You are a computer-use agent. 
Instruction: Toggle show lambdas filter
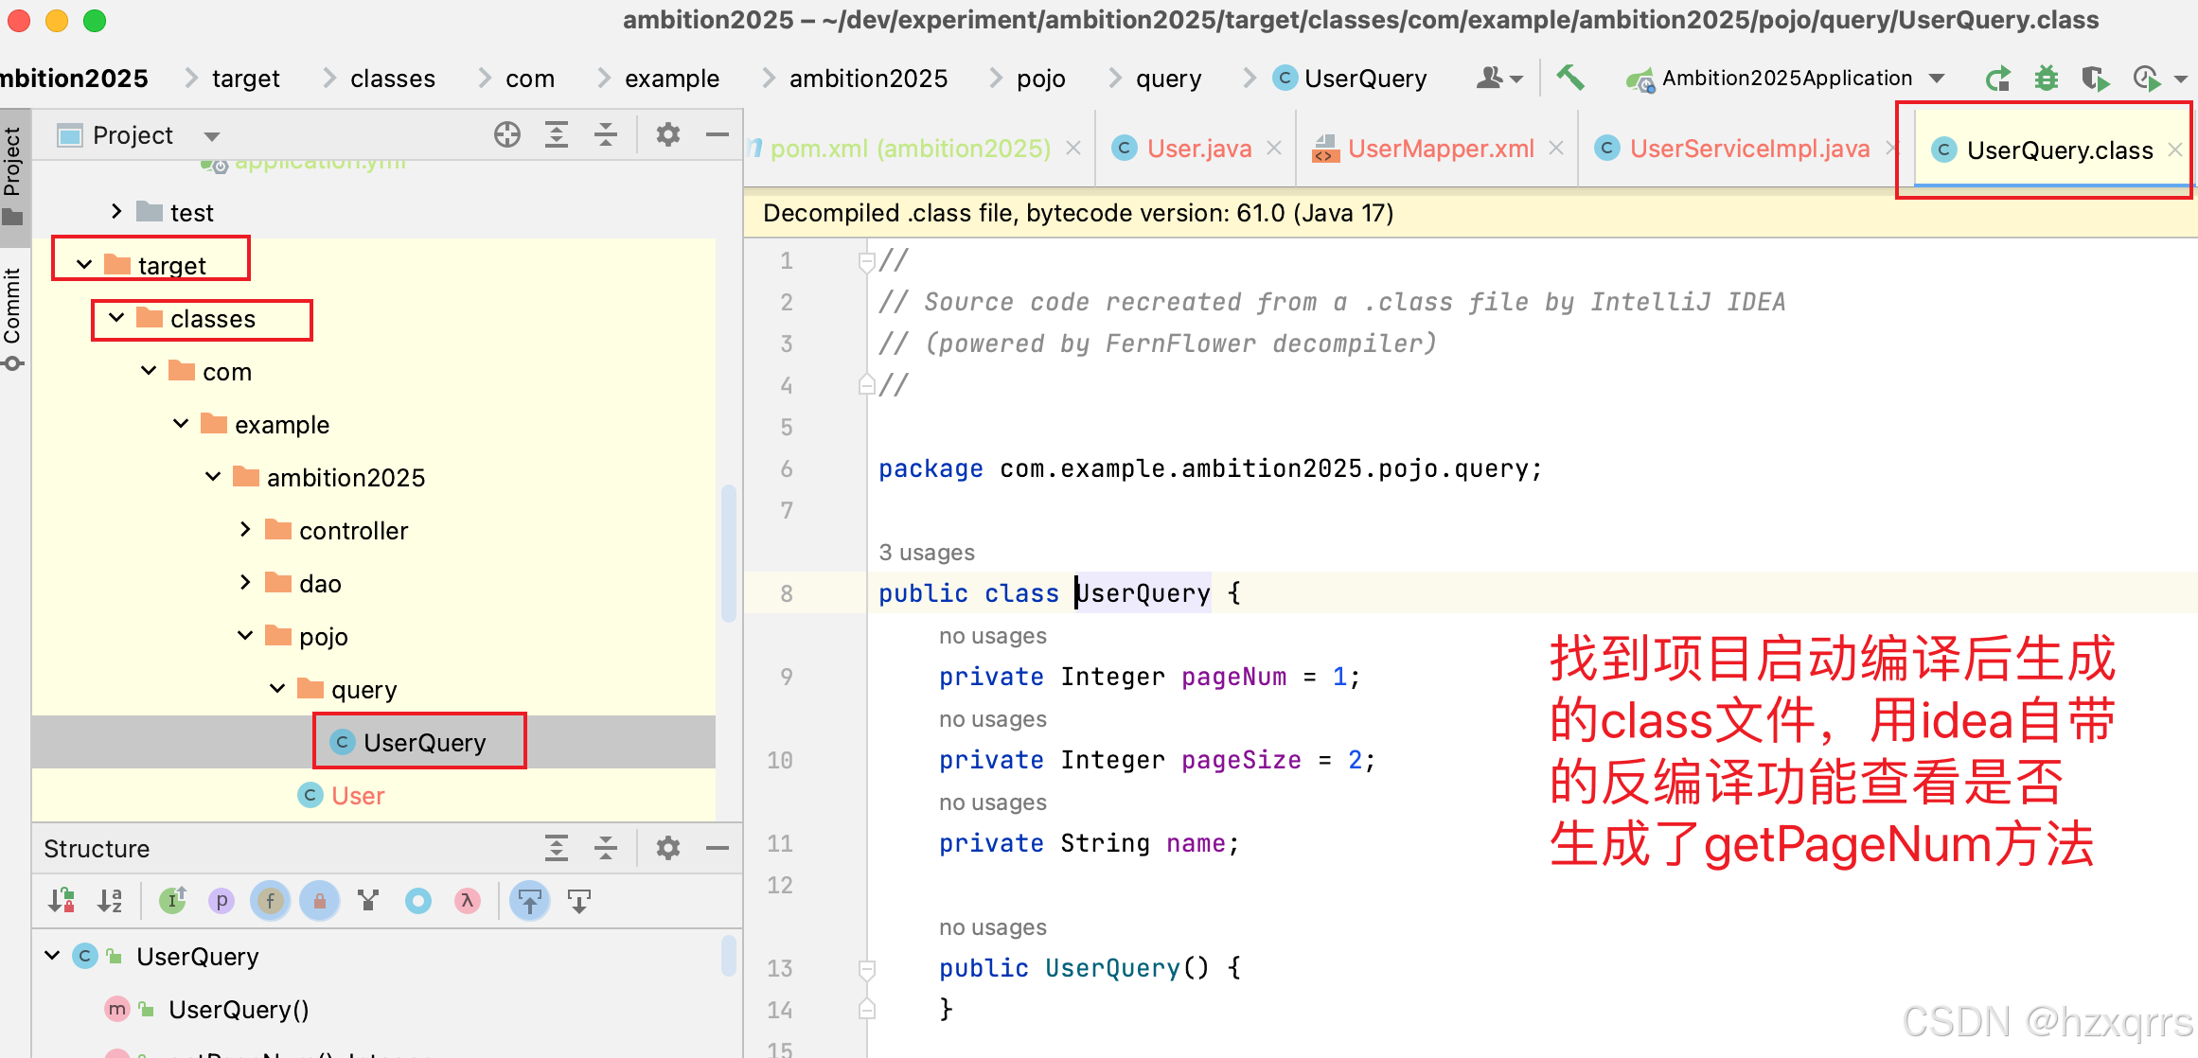(468, 901)
